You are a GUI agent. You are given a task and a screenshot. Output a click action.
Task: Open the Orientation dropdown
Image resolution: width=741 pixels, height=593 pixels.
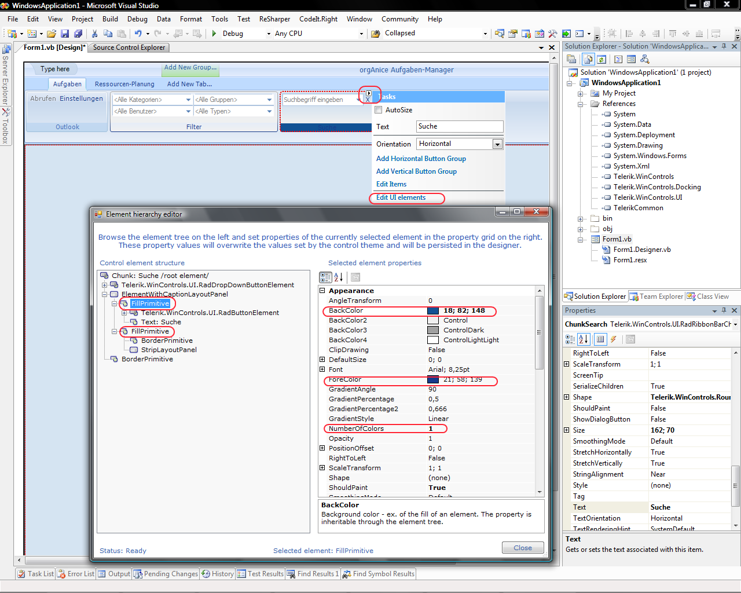pyautogui.click(x=497, y=144)
